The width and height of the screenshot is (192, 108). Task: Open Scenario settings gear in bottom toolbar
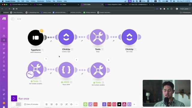(x=57, y=104)
